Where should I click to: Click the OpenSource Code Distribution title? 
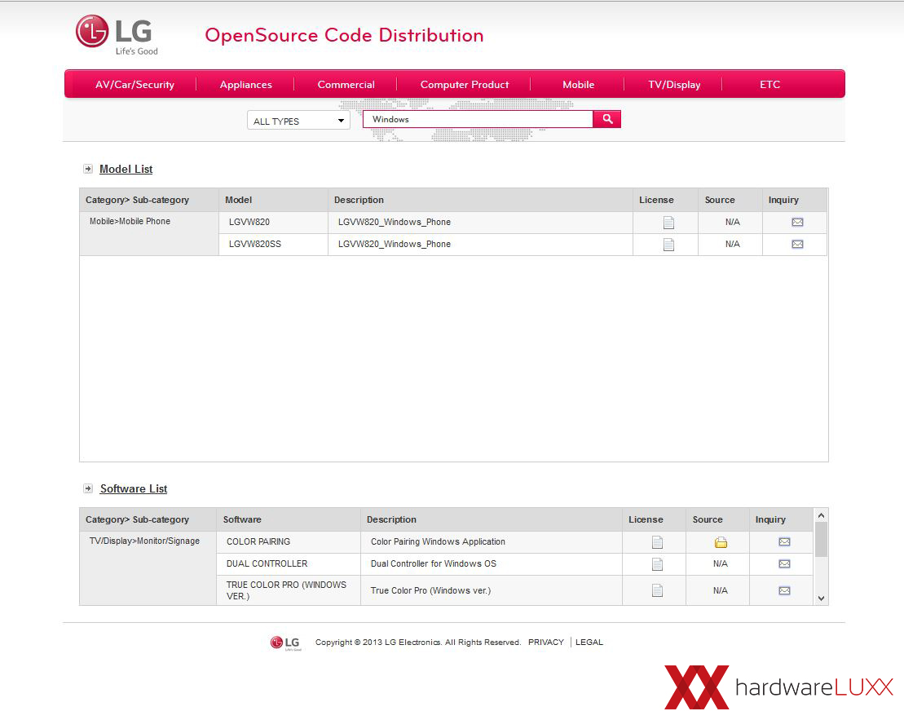(344, 35)
